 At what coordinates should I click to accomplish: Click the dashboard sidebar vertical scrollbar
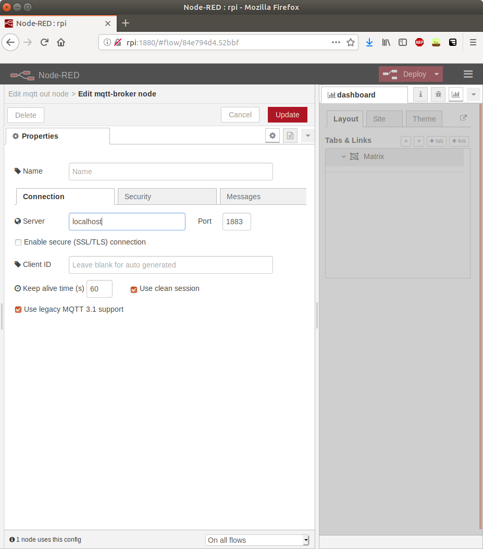point(480,315)
